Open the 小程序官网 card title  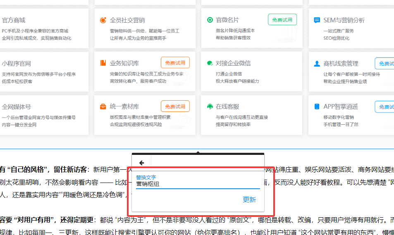point(17,64)
